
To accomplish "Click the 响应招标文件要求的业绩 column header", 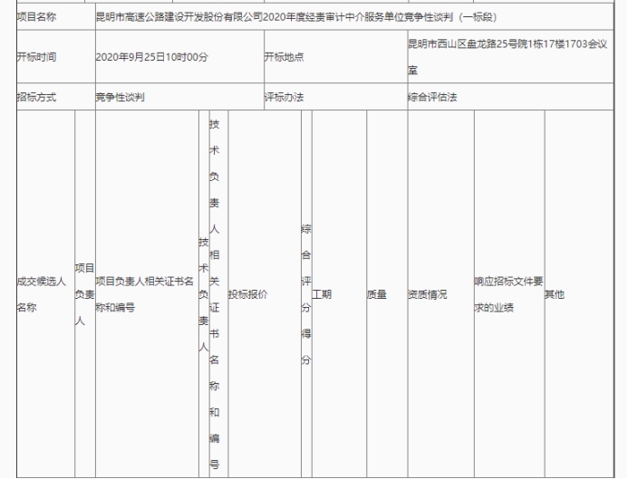I will click(507, 294).
